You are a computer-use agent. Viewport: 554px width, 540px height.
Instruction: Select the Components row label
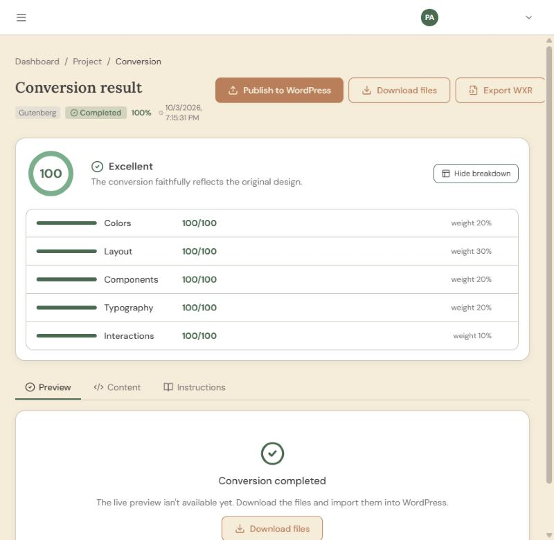click(x=131, y=279)
